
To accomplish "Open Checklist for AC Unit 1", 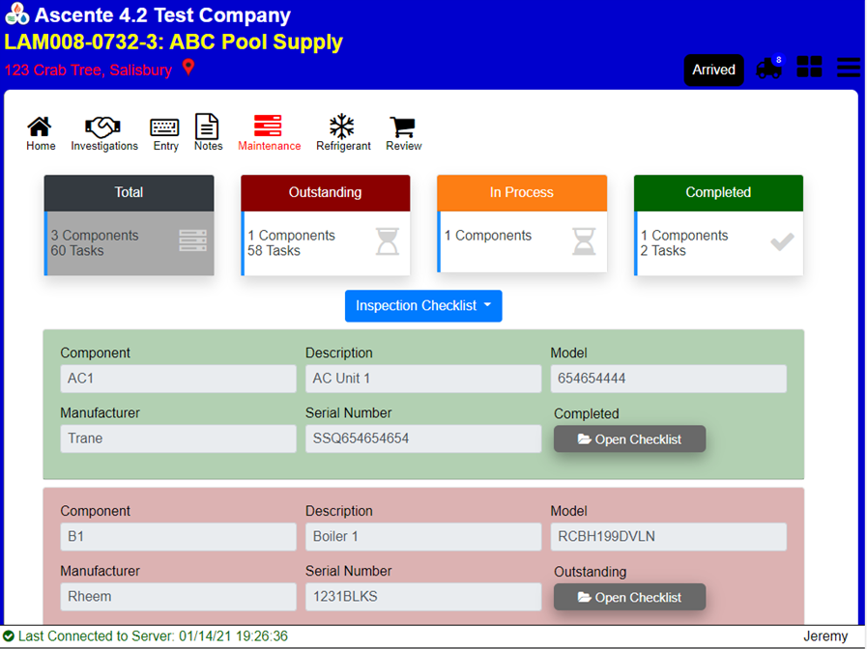I will [x=629, y=439].
